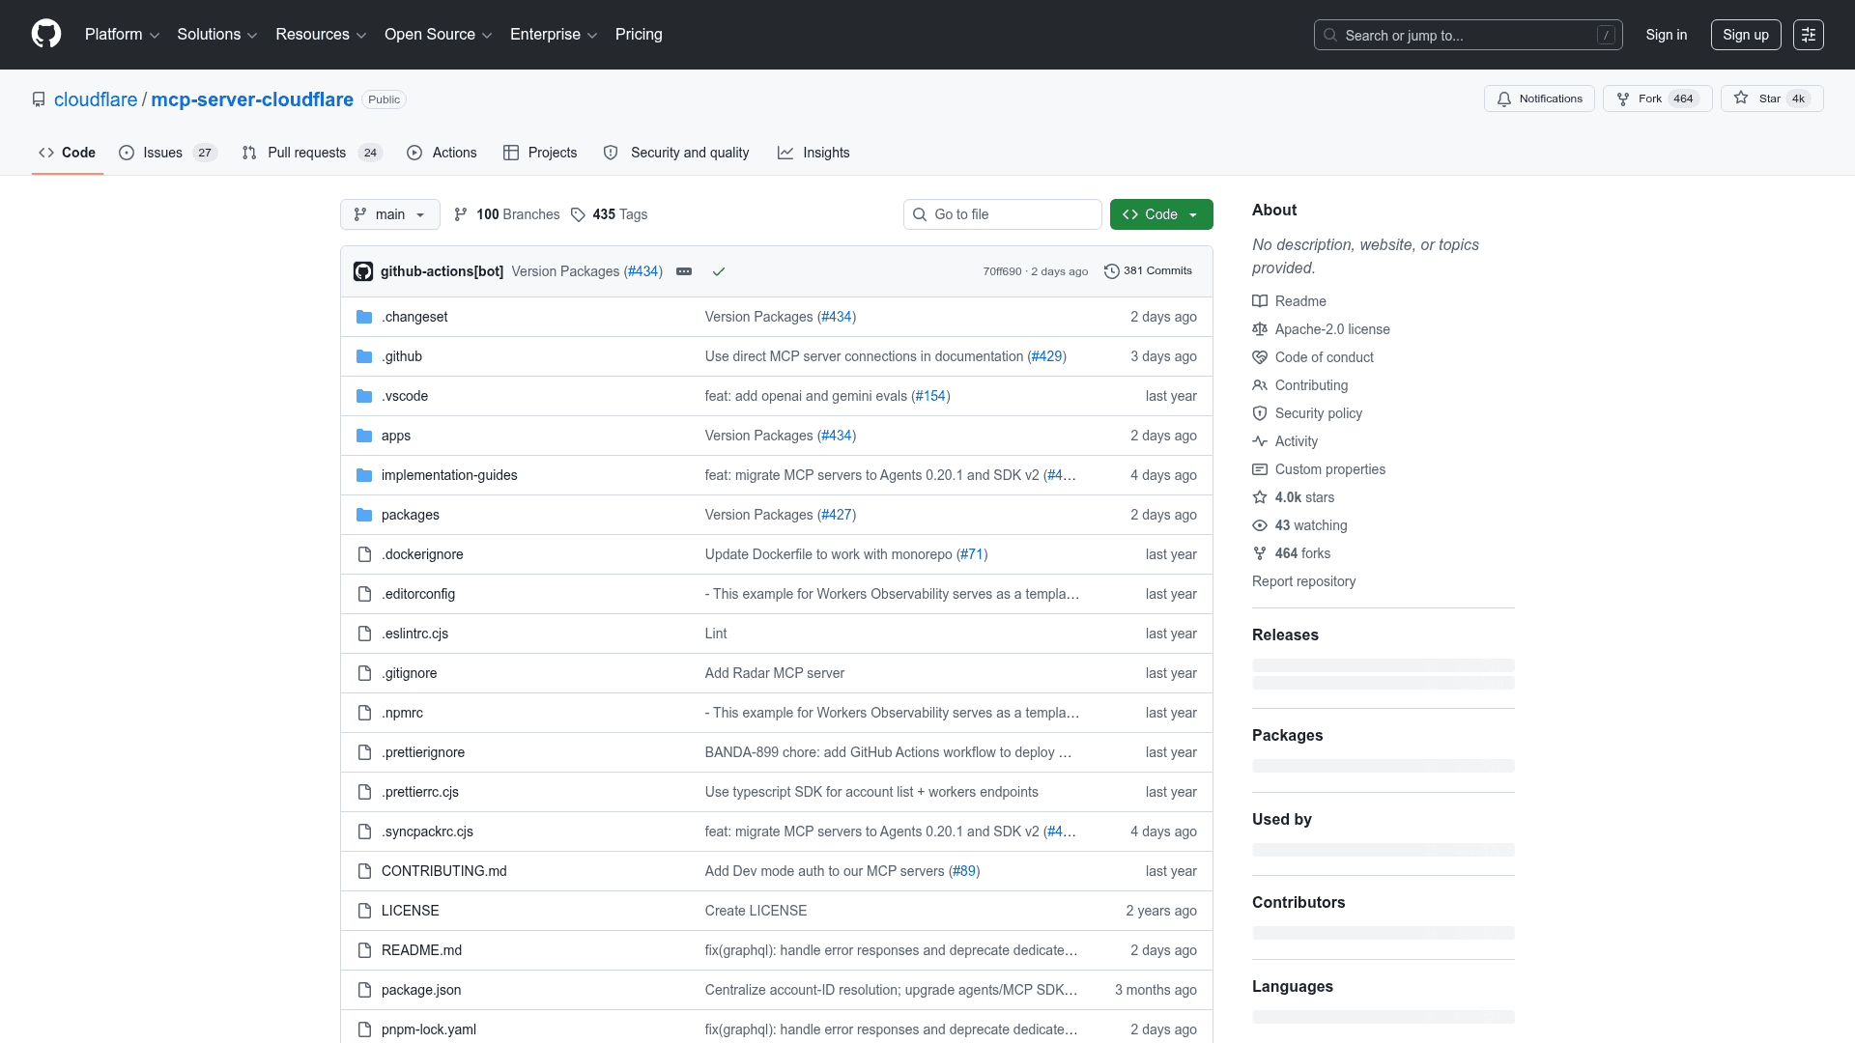The image size is (1855, 1043).
Task: Click the folder icon next to .github
Action: pos(364,356)
